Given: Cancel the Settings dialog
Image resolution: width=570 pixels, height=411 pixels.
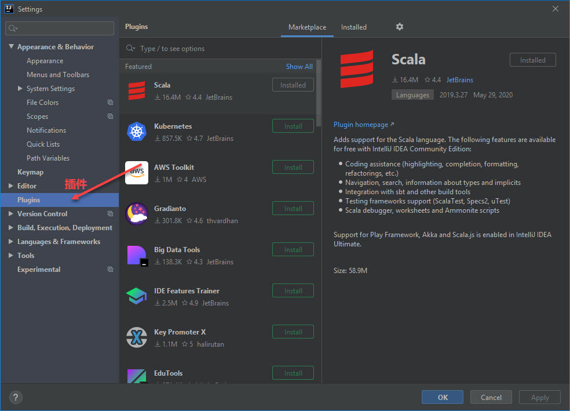Looking at the screenshot, I should 491,397.
